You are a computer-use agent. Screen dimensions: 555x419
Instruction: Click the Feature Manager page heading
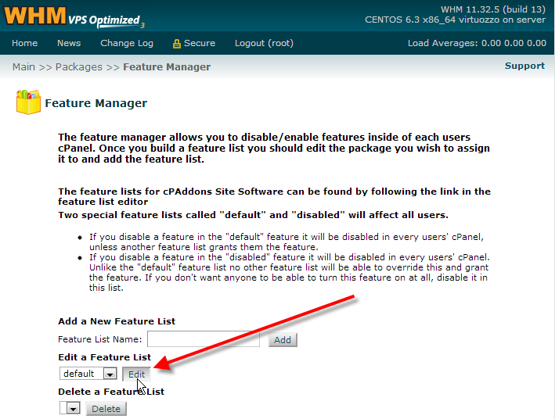coord(96,103)
